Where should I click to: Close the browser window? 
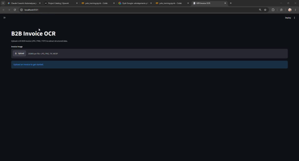point(295,3)
